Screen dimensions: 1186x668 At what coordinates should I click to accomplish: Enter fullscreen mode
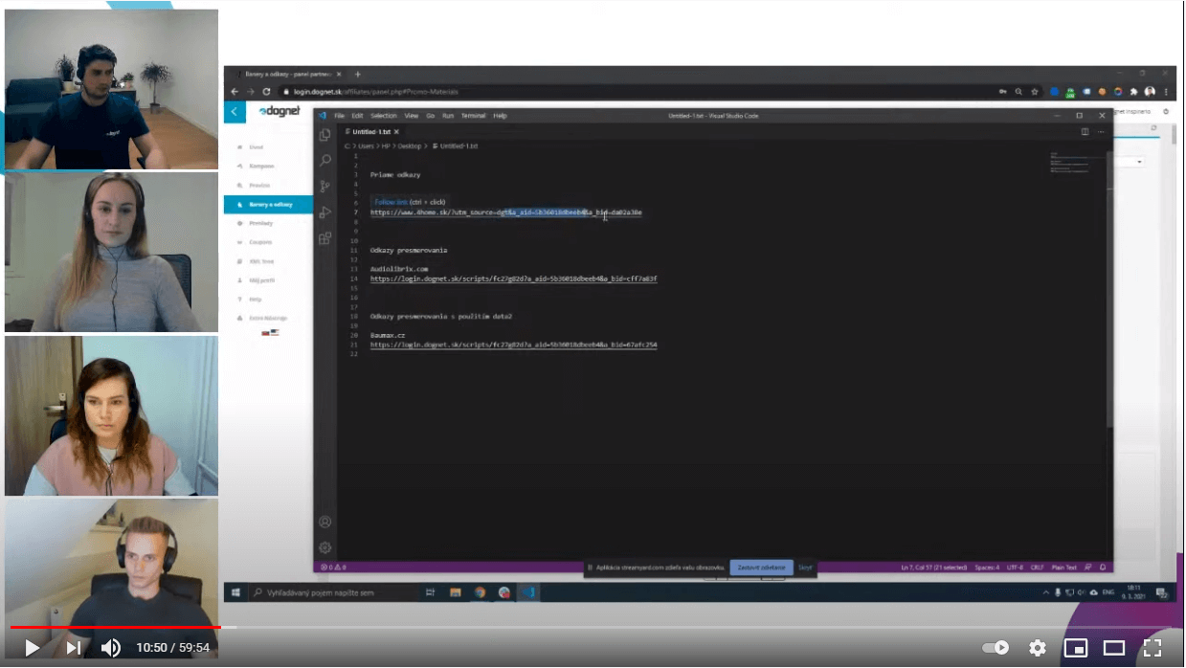[1152, 648]
